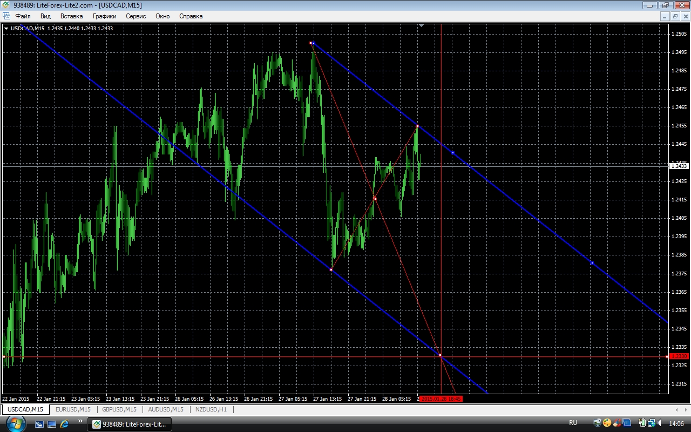Restore the inner chart window
The height and width of the screenshot is (432, 691).
click(x=675, y=16)
